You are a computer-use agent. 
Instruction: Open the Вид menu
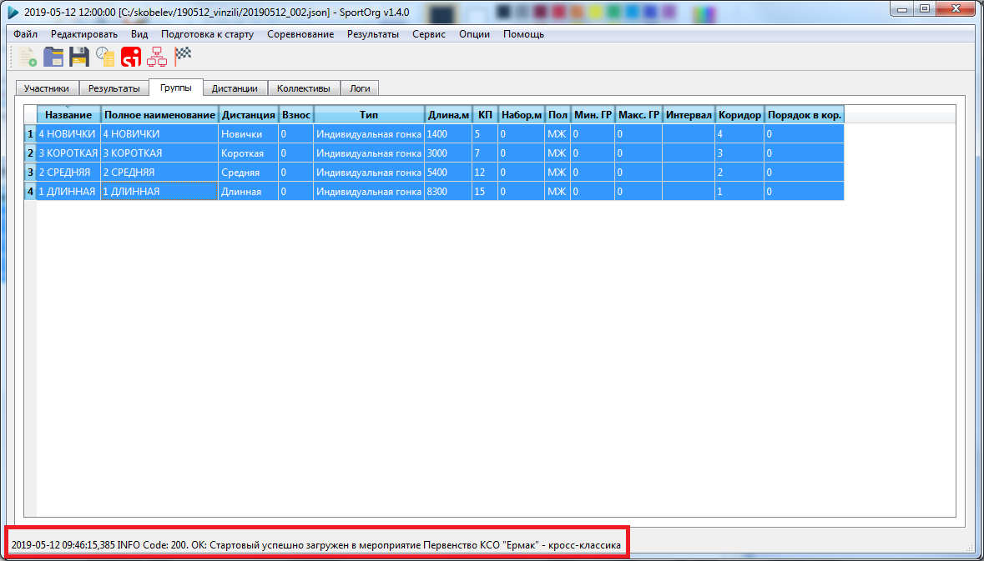point(139,34)
